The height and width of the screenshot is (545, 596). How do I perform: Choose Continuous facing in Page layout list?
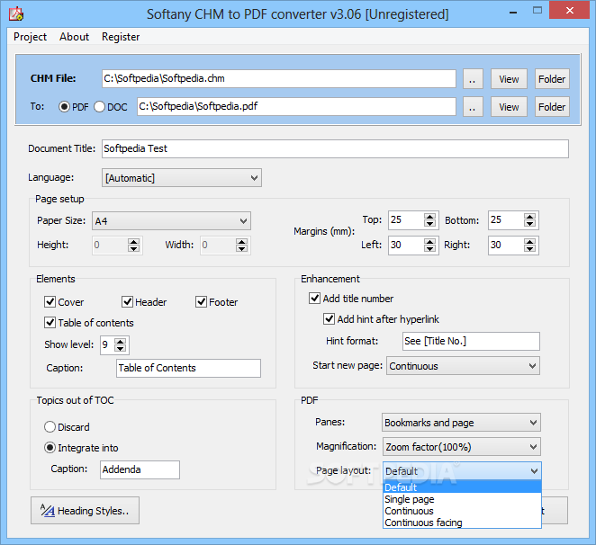462,523
